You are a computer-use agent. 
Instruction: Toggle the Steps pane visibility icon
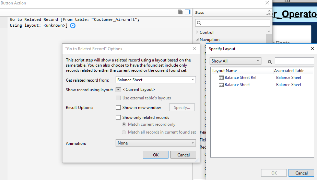[187, 12]
